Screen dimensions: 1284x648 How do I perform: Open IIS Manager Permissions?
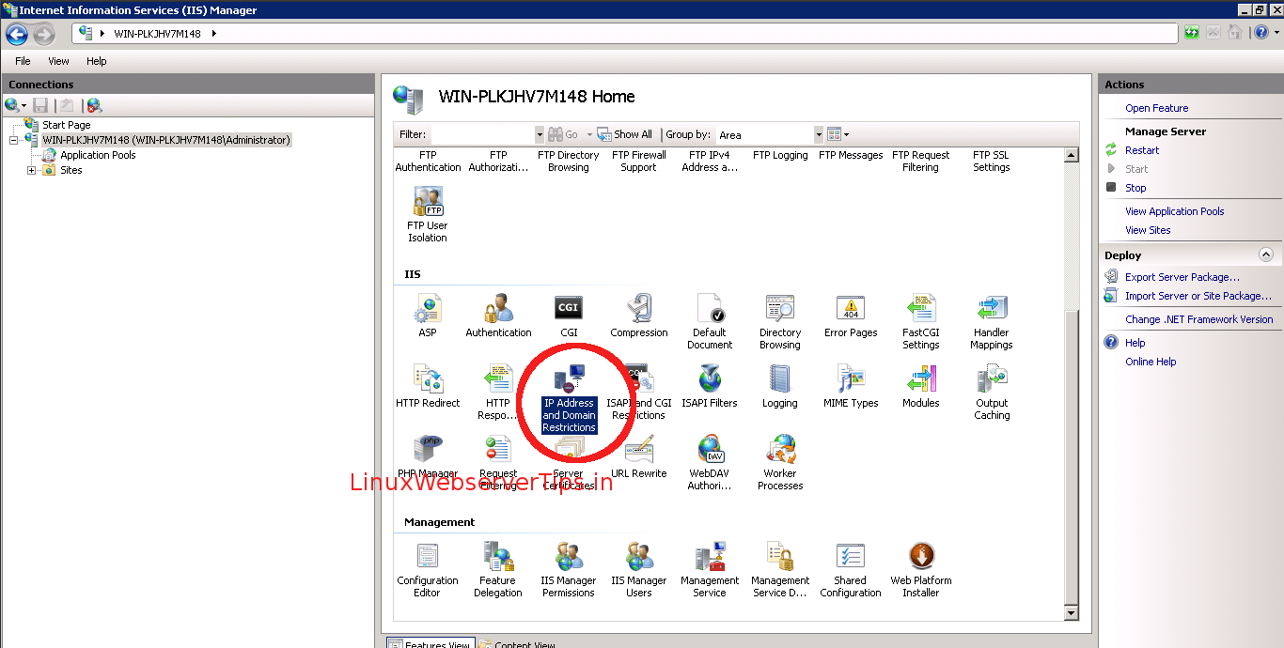pyautogui.click(x=569, y=569)
